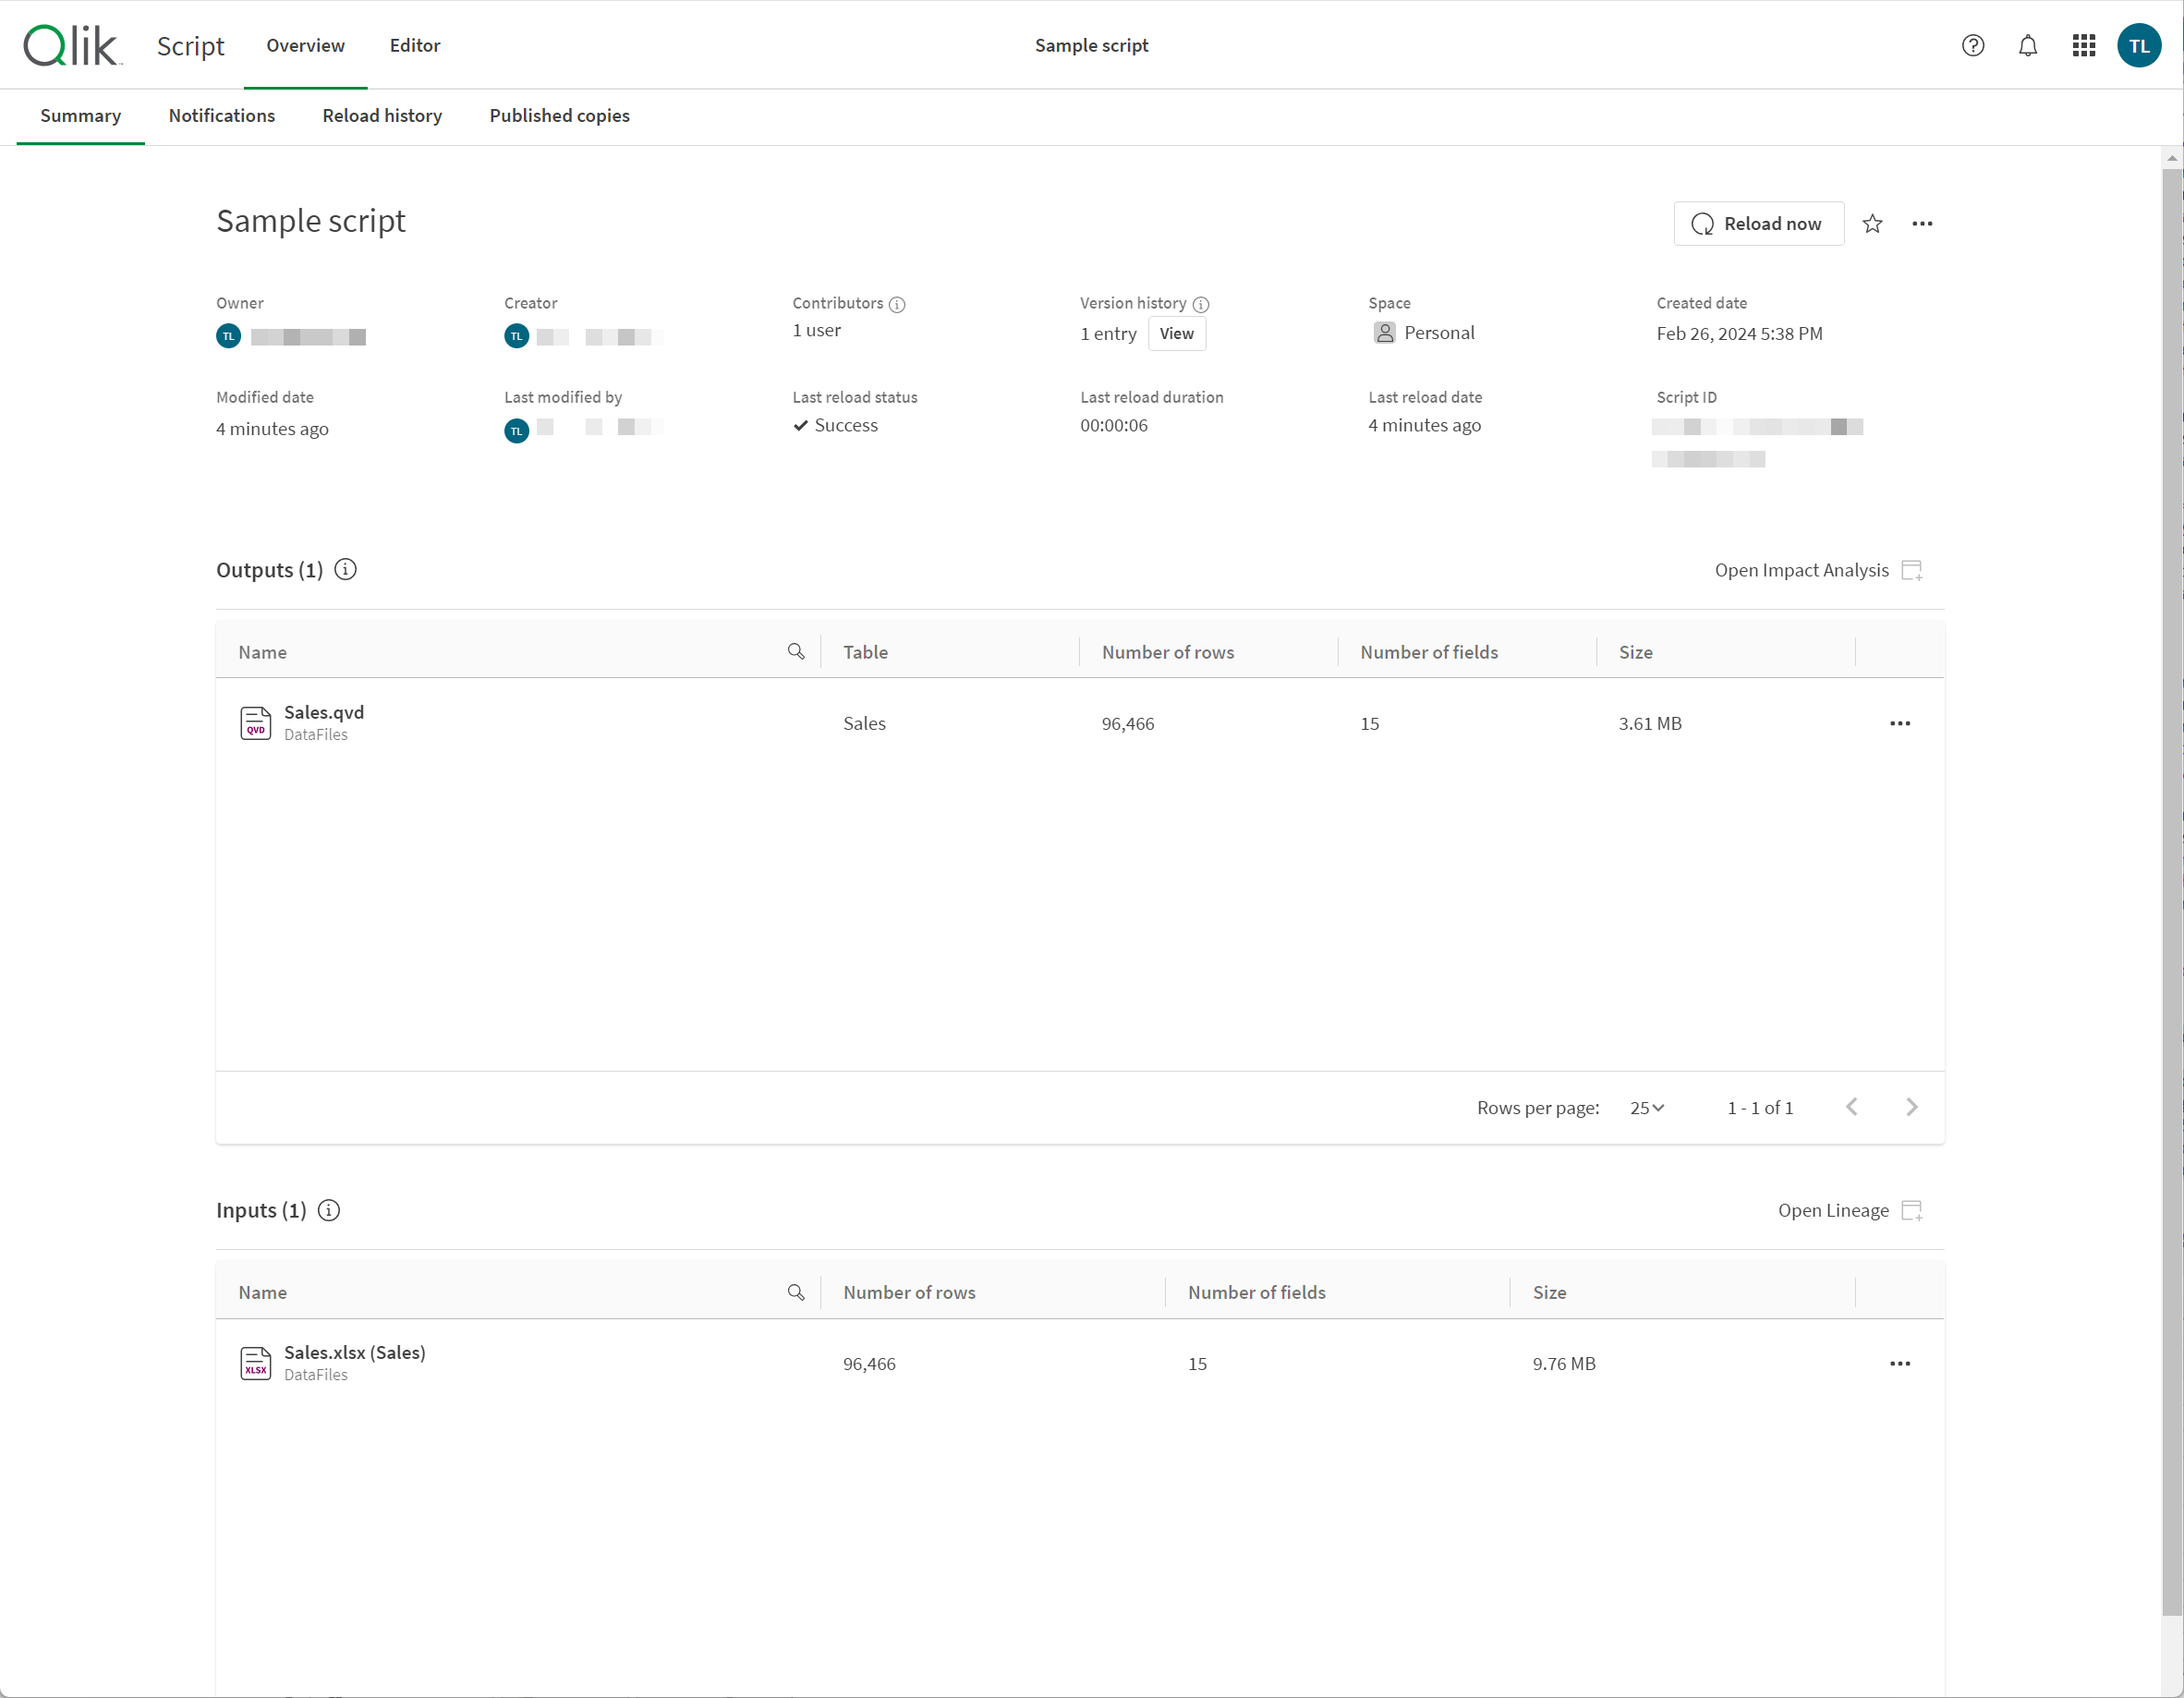The image size is (2184, 1698).
Task: Navigate to next page arrow
Action: (1912, 1106)
